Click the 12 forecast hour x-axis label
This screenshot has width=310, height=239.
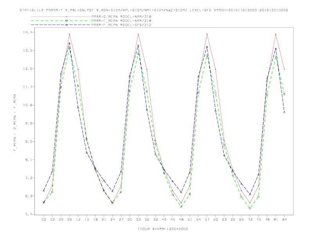(78, 219)
